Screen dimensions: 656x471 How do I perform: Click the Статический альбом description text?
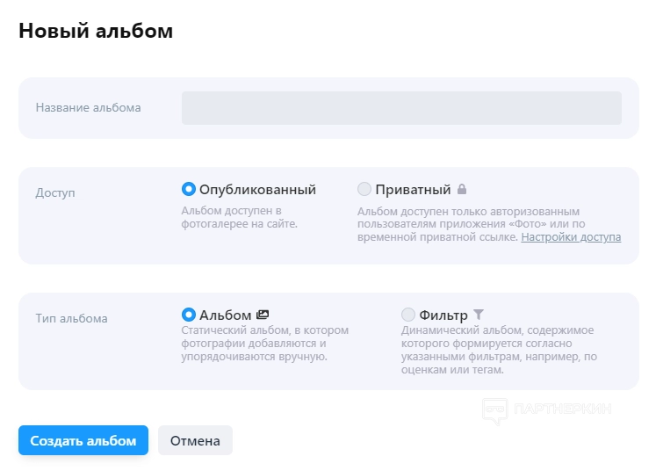tap(264, 344)
